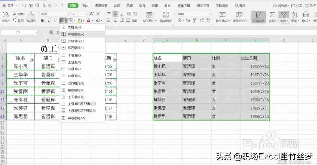Click the Merge and Center icon
This screenshot has height=165, width=317.
tap(149, 15)
